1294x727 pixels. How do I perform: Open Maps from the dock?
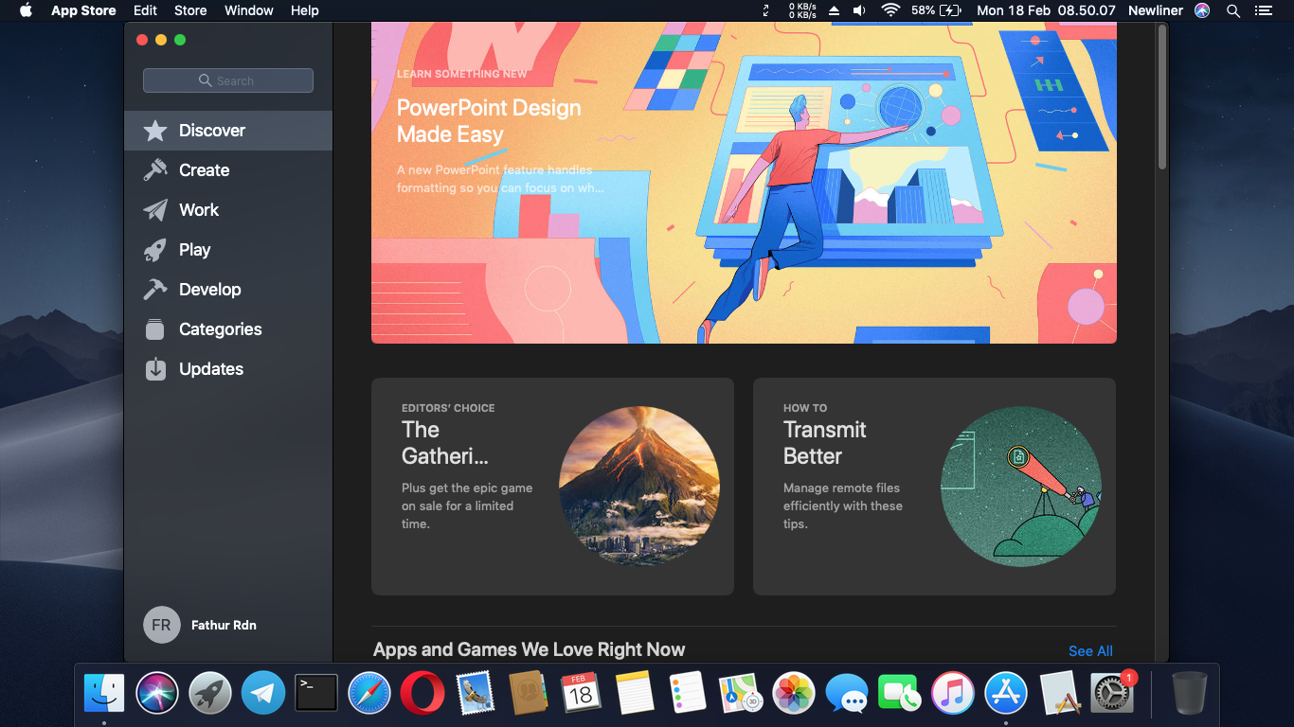tap(741, 693)
